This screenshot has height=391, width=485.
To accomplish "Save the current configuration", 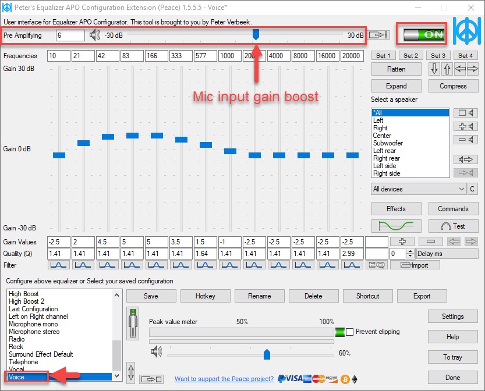I will tap(151, 296).
